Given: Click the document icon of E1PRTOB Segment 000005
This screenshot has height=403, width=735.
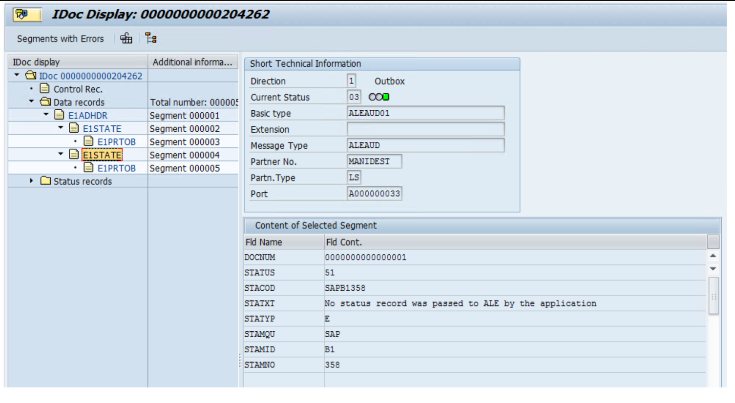Looking at the screenshot, I should point(89,168).
